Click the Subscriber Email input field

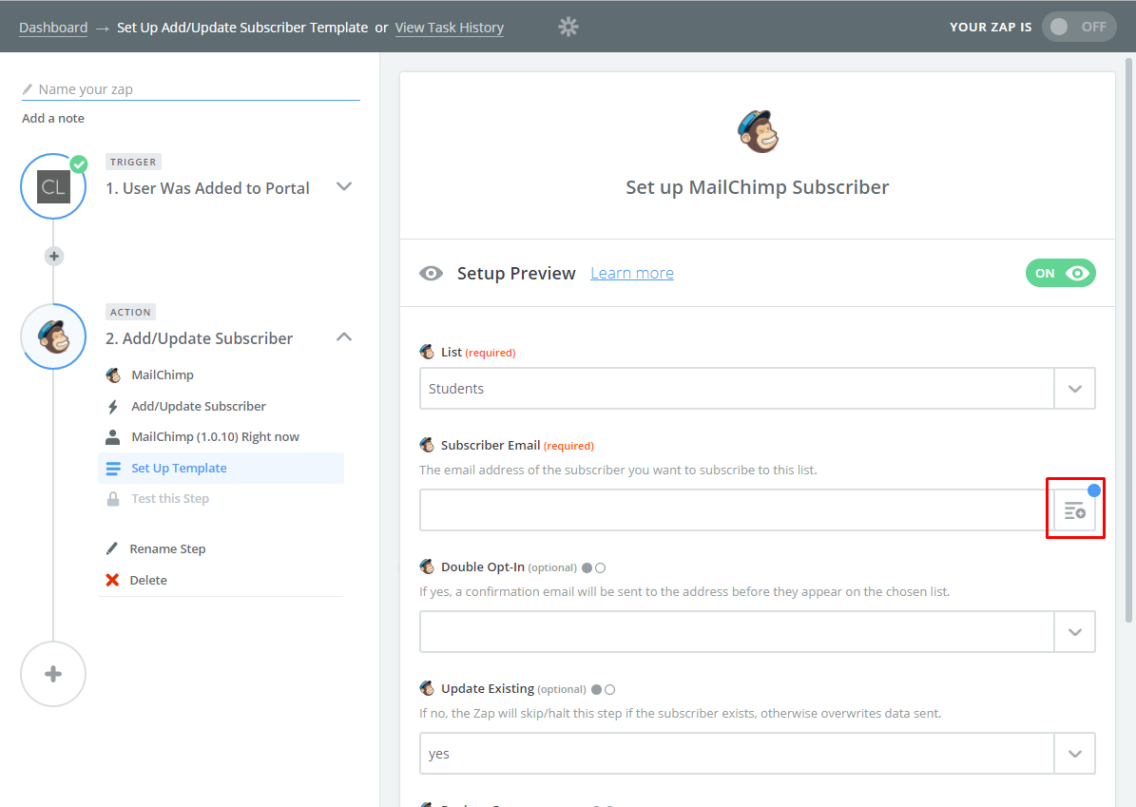(736, 510)
